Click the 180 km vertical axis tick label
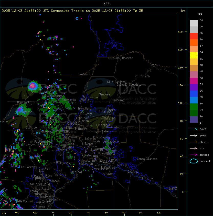The width and height of the screenshot is (213, 216). click(x=180, y=32)
